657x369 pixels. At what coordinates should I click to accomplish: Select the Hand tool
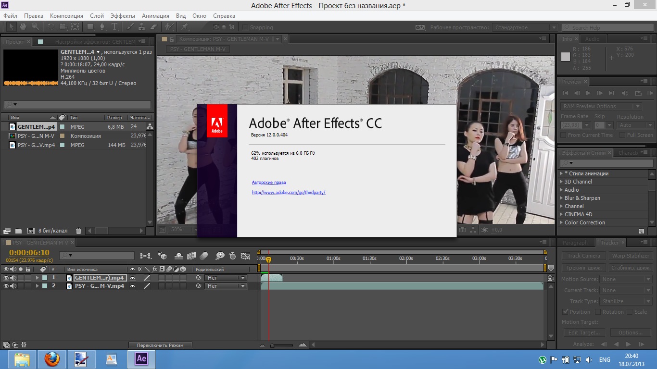pos(23,27)
